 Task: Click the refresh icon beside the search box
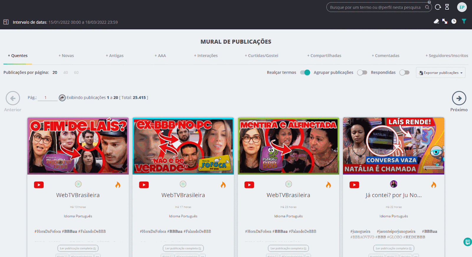click(438, 7)
